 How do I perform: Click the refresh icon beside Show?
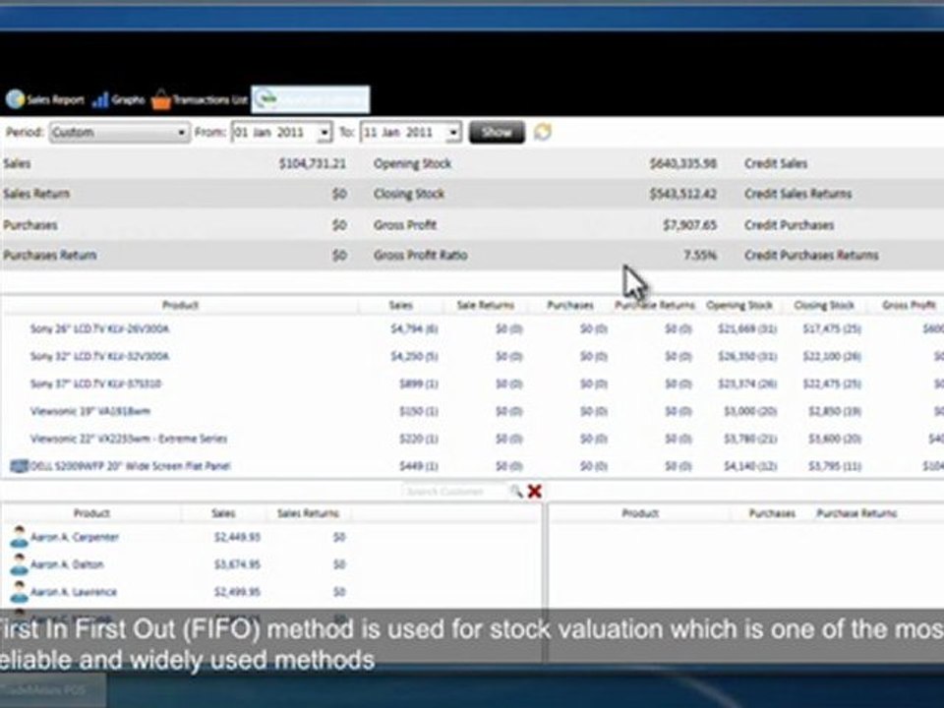pos(543,132)
